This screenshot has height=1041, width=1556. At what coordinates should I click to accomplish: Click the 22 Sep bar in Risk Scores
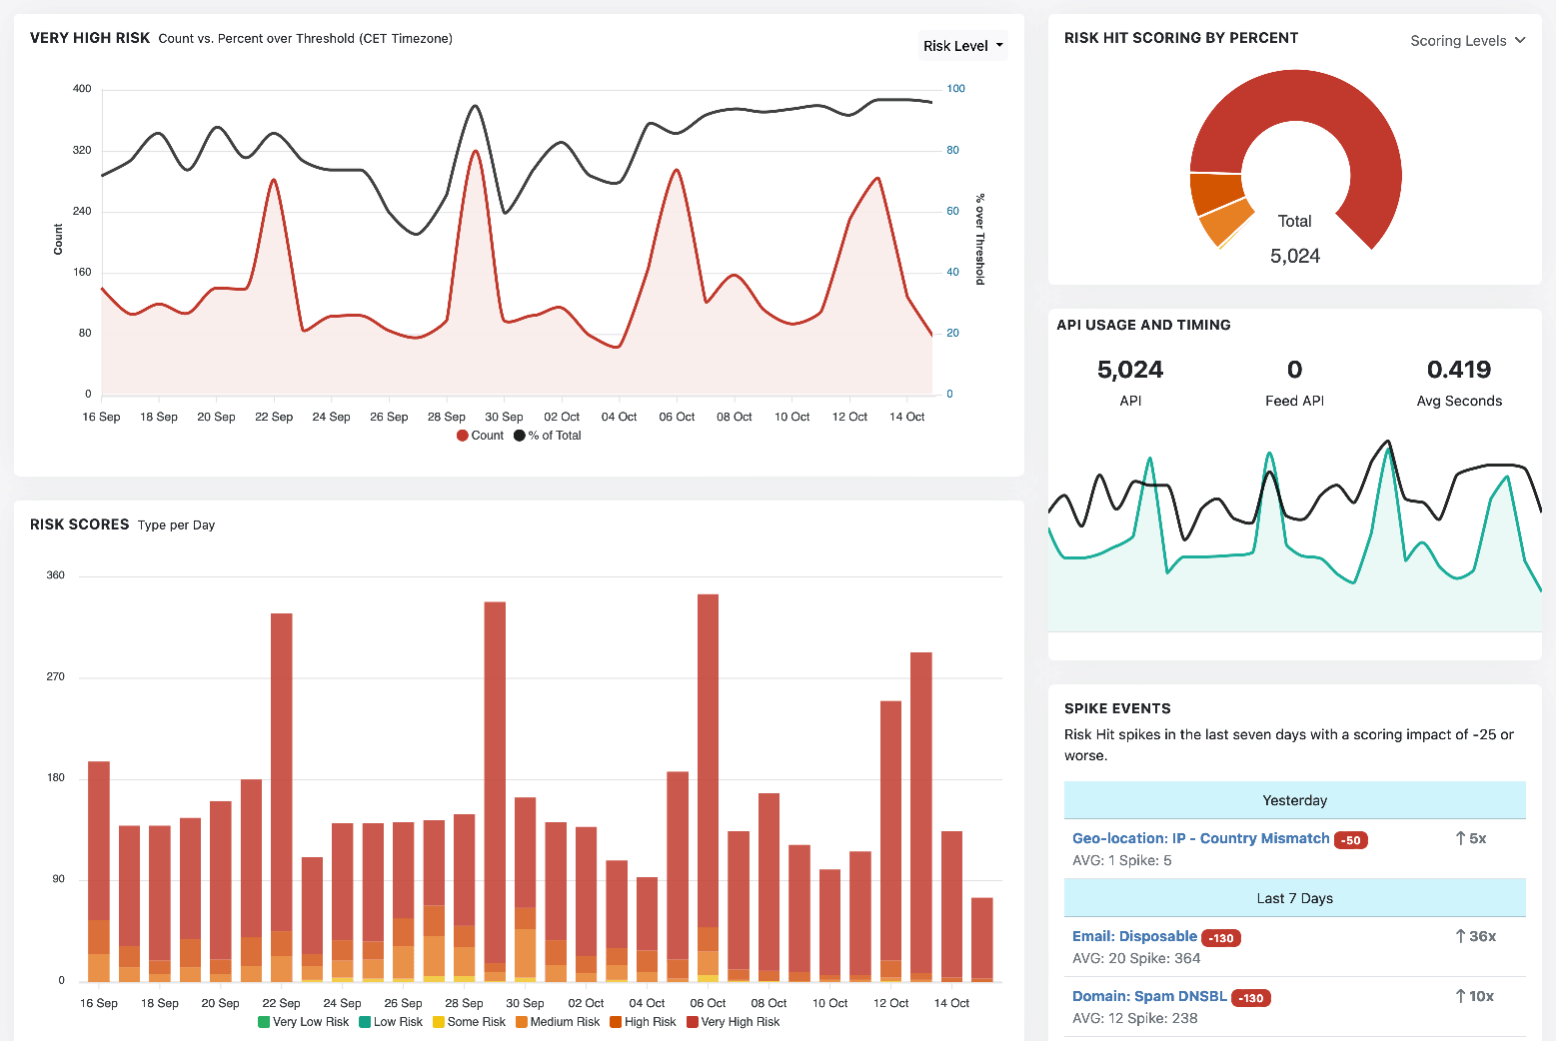[282, 797]
